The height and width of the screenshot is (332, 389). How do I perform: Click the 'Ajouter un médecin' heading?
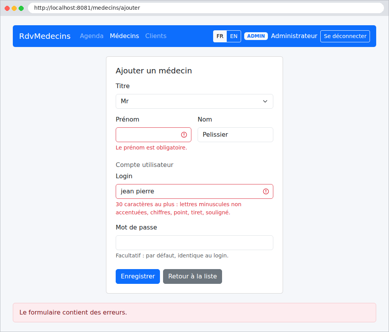pyautogui.click(x=154, y=71)
